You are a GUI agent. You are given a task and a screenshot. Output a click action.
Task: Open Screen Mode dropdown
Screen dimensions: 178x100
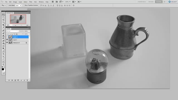point(79,2)
